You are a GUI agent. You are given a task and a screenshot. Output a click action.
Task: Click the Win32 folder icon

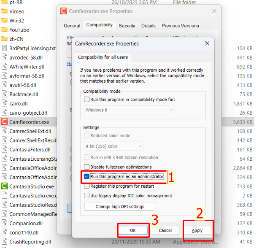tap(4, 21)
